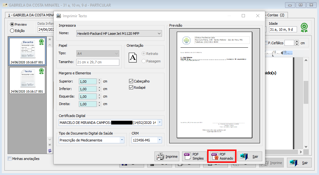
Task: Toggle the P.Cefálico checkbox
Action: (x=266, y=43)
